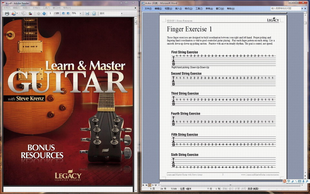
Task: Click the 英语(美国) language indicator in Word
Action: click(x=253, y=189)
